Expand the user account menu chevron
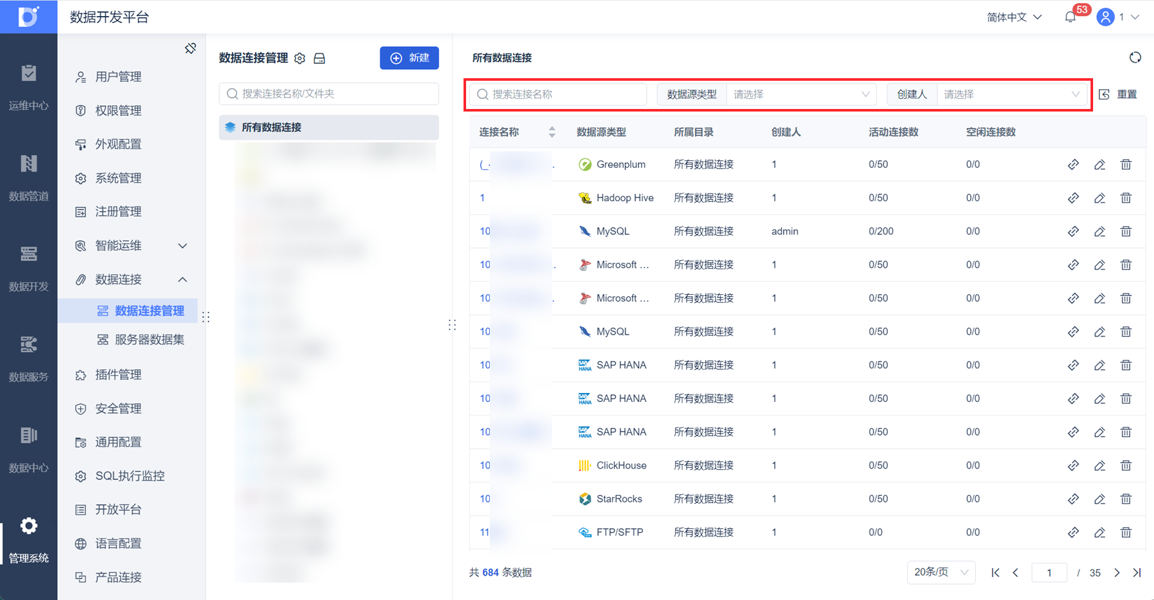The width and height of the screenshot is (1154, 600). pos(1135,17)
